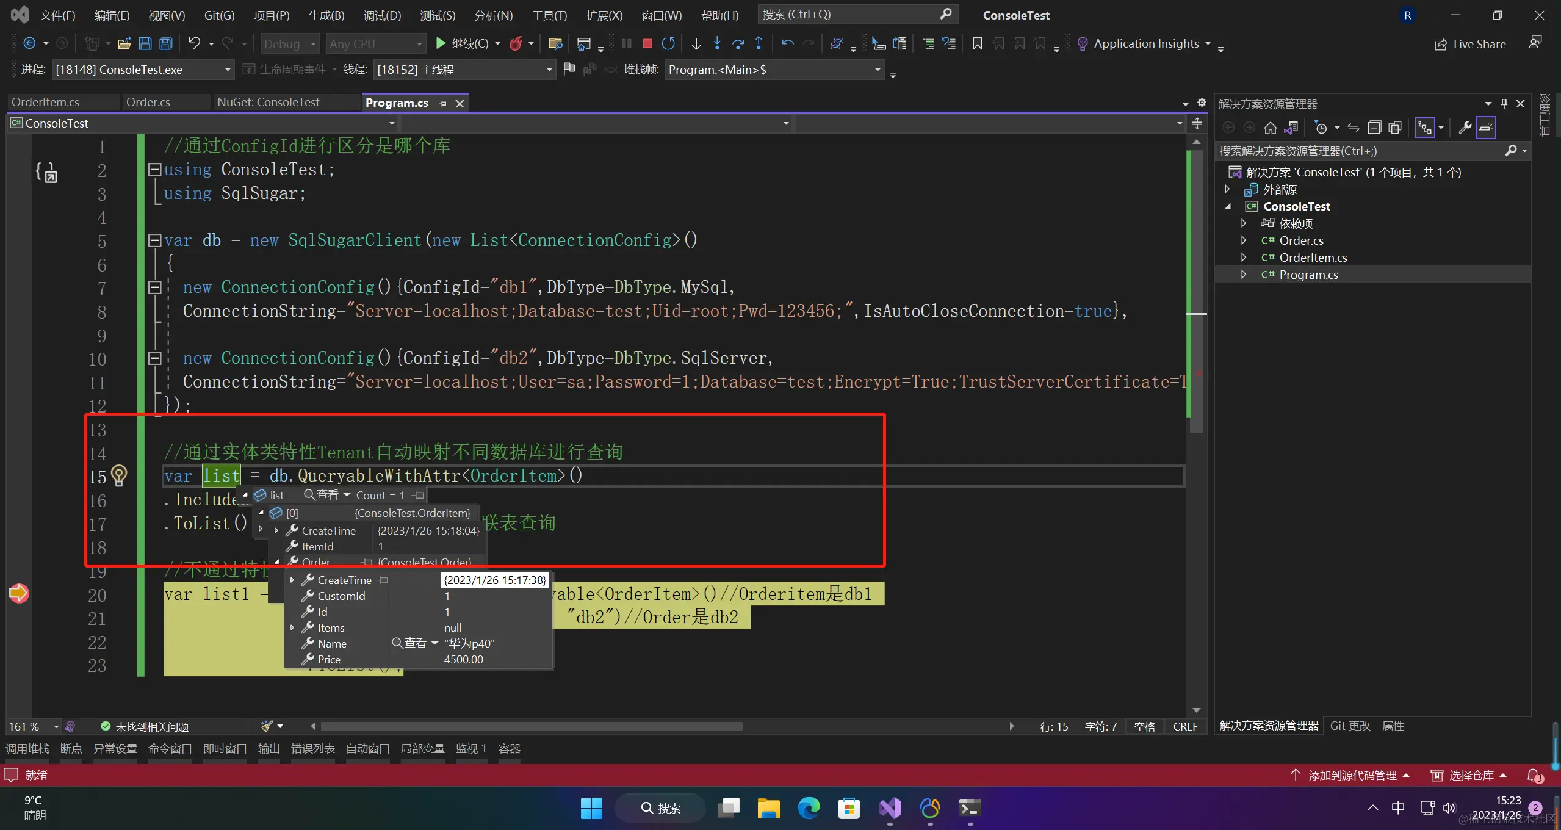Click the Step Over arrow icon
1561x830 pixels.
(x=738, y=43)
